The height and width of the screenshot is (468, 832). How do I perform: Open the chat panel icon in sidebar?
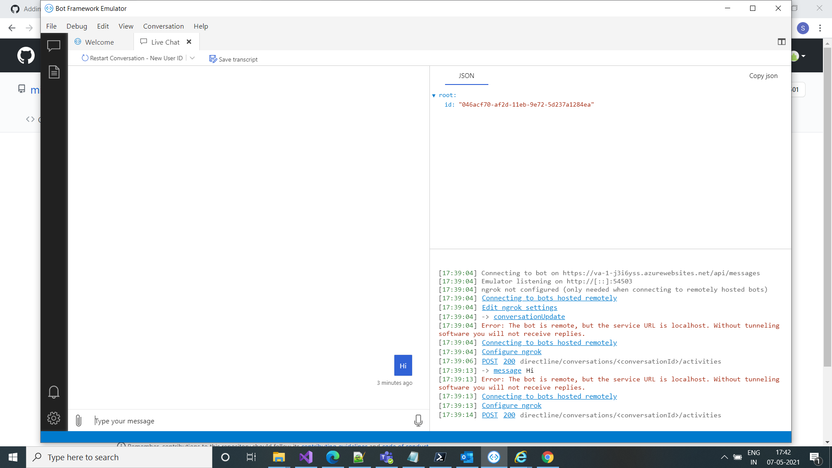click(54, 45)
